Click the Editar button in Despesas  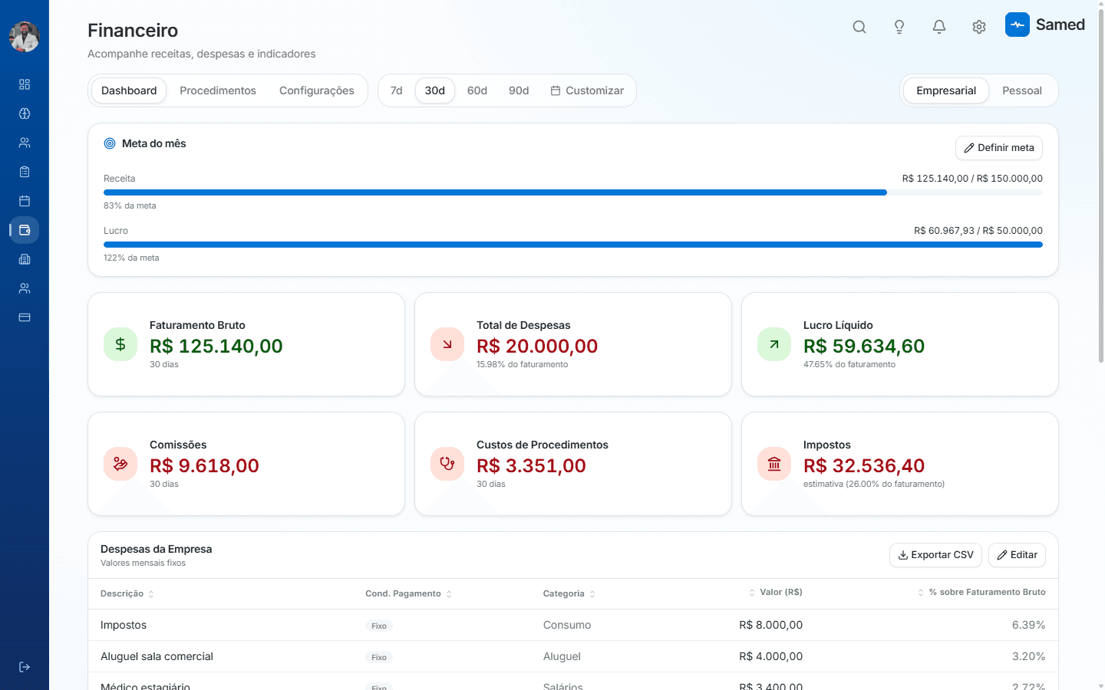click(x=1017, y=555)
